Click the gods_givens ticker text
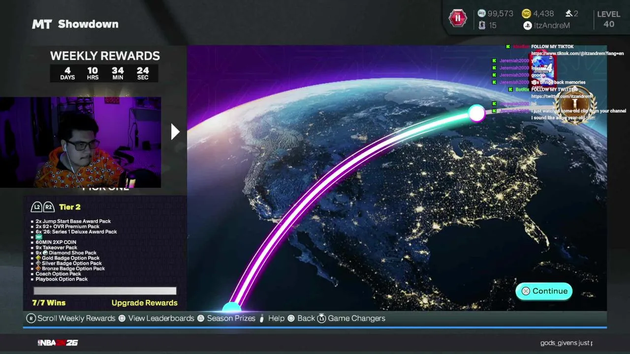The width and height of the screenshot is (630, 354). (566, 343)
